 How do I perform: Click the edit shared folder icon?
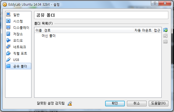(165, 36)
